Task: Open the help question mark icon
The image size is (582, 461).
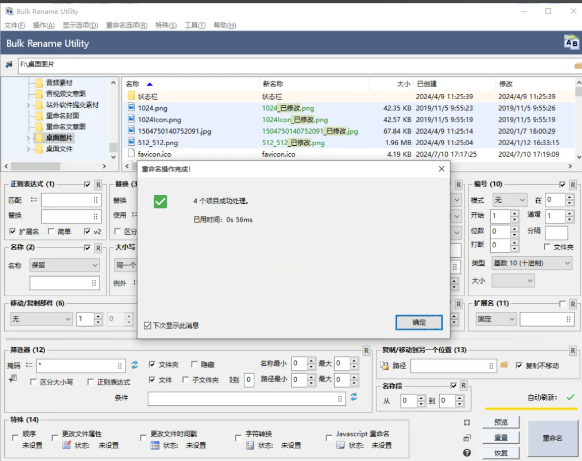Action: (467, 452)
